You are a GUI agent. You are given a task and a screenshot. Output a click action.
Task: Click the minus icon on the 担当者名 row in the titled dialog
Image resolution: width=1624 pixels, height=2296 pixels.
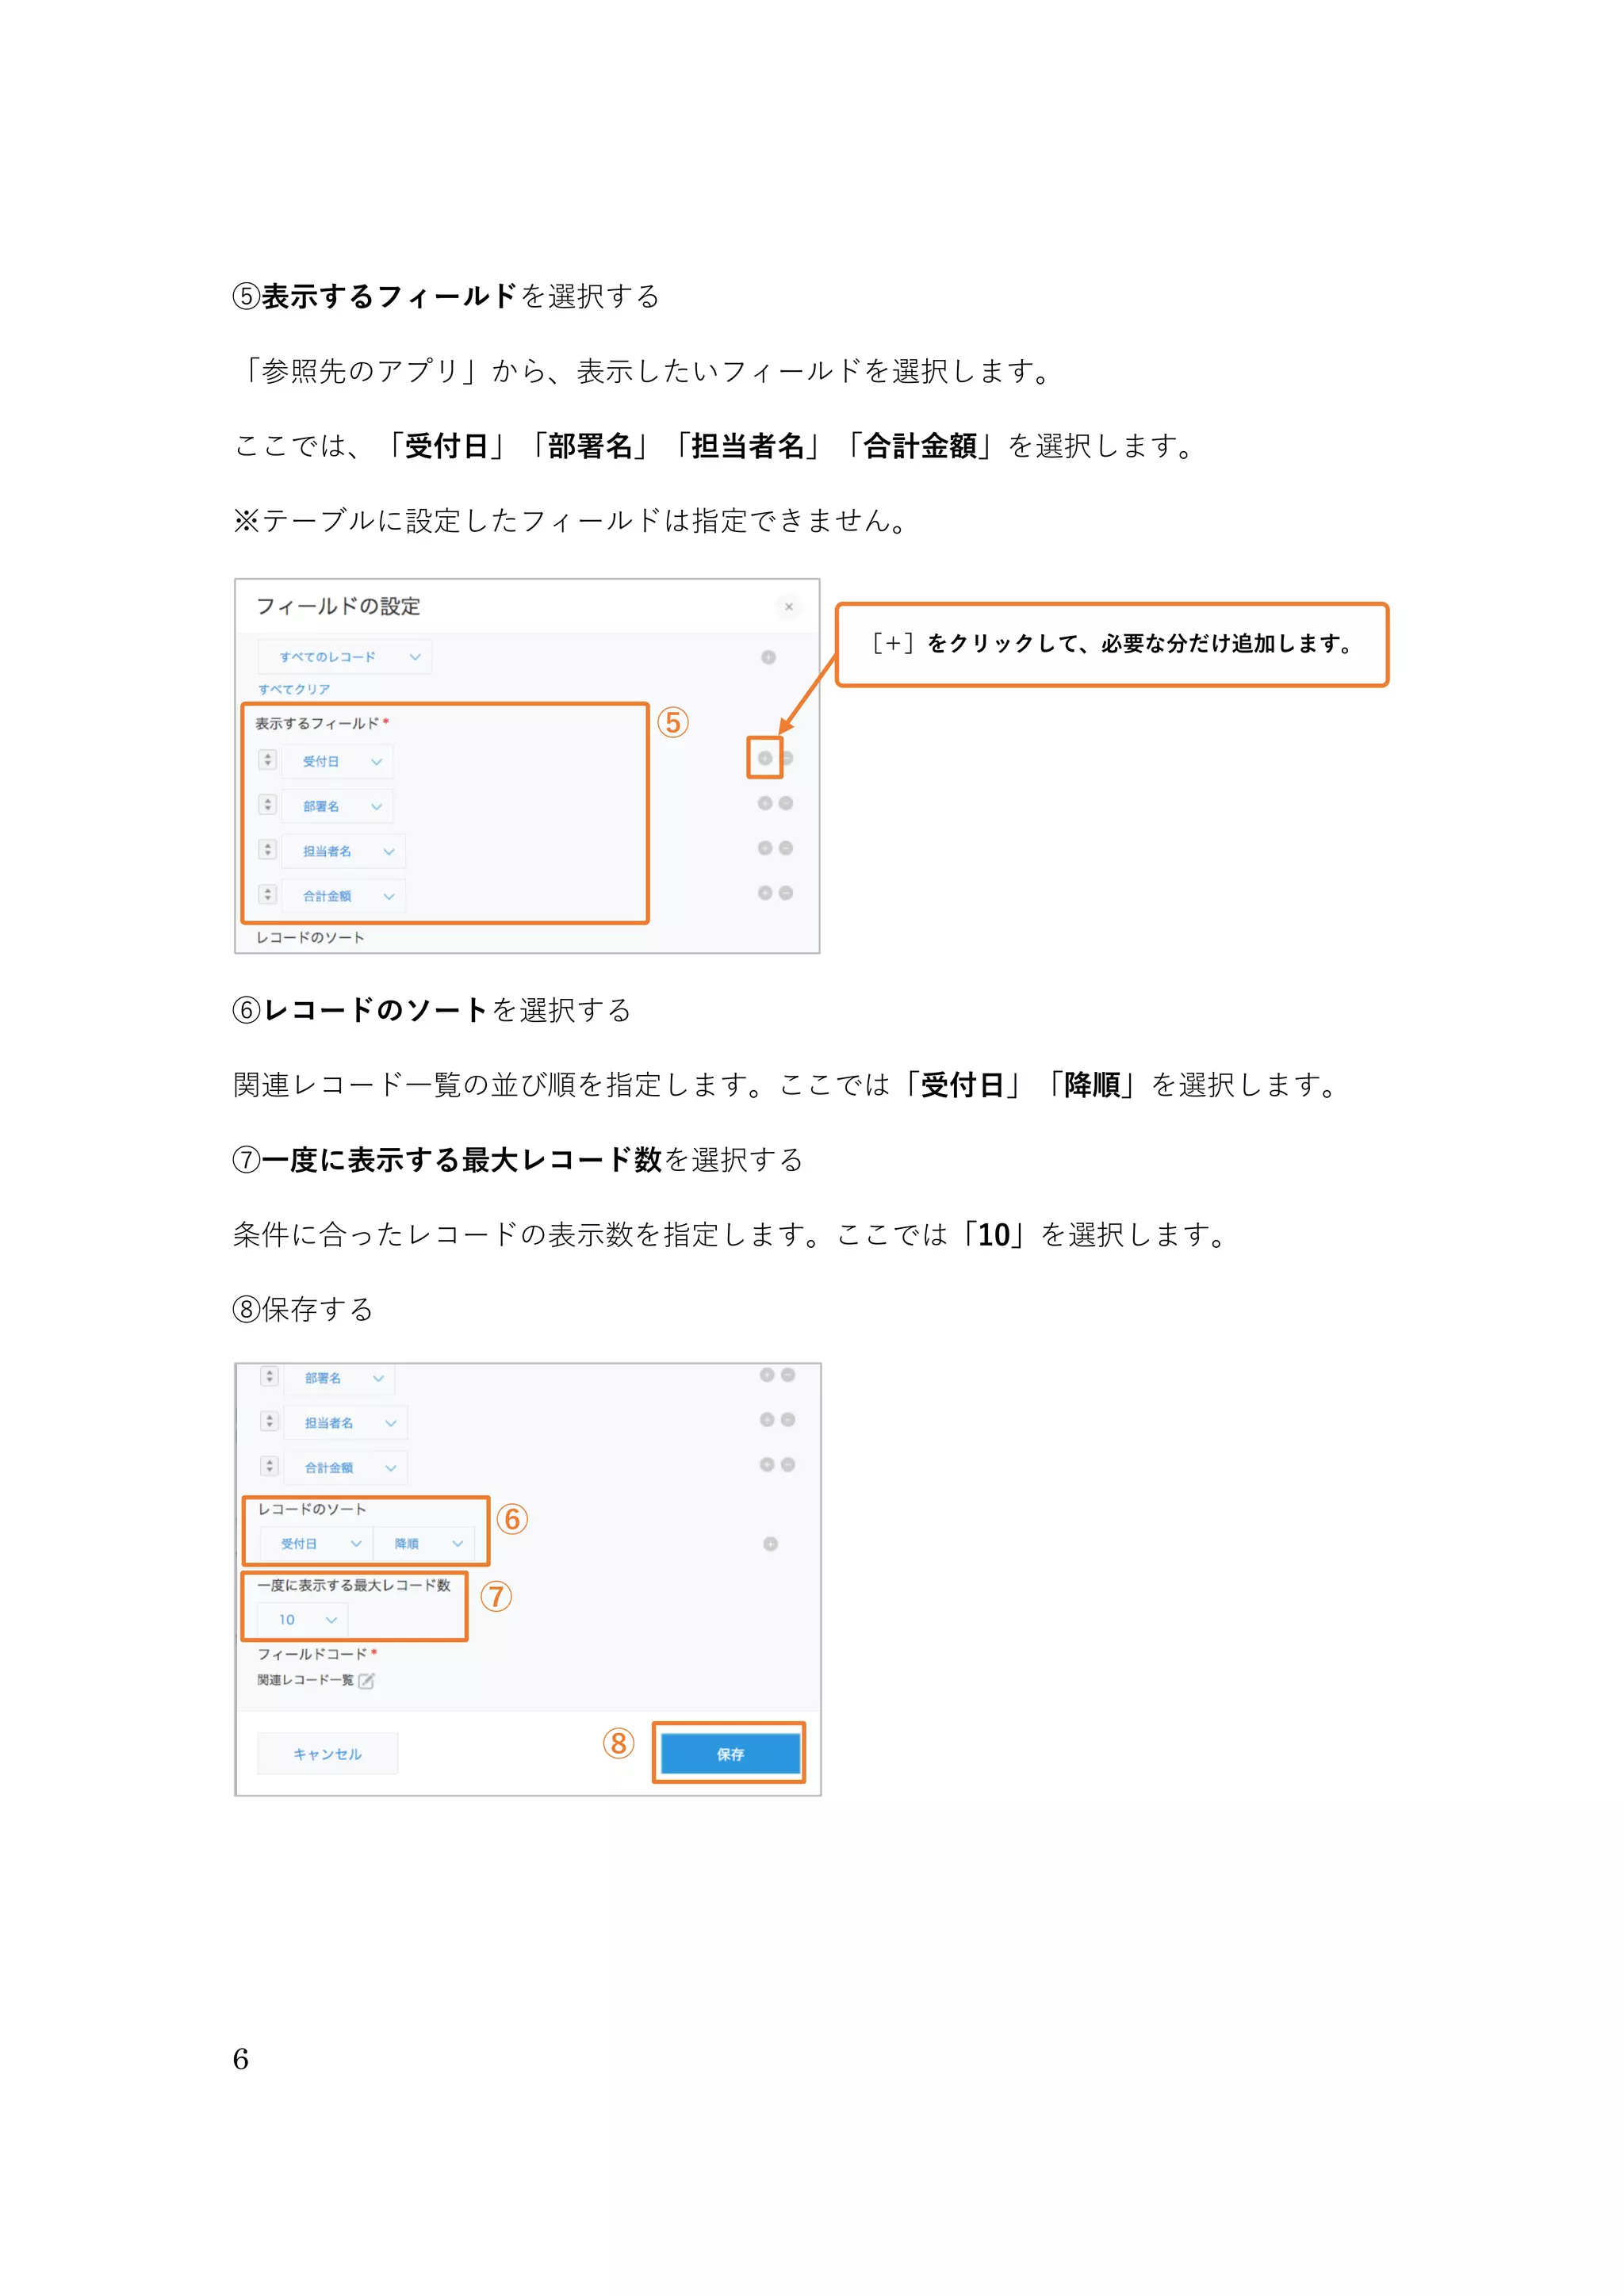click(786, 848)
